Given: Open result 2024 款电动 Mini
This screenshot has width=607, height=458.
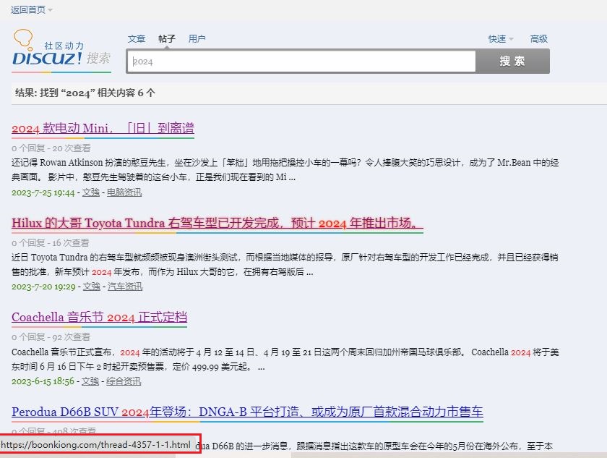Looking at the screenshot, I should click(x=103, y=128).
